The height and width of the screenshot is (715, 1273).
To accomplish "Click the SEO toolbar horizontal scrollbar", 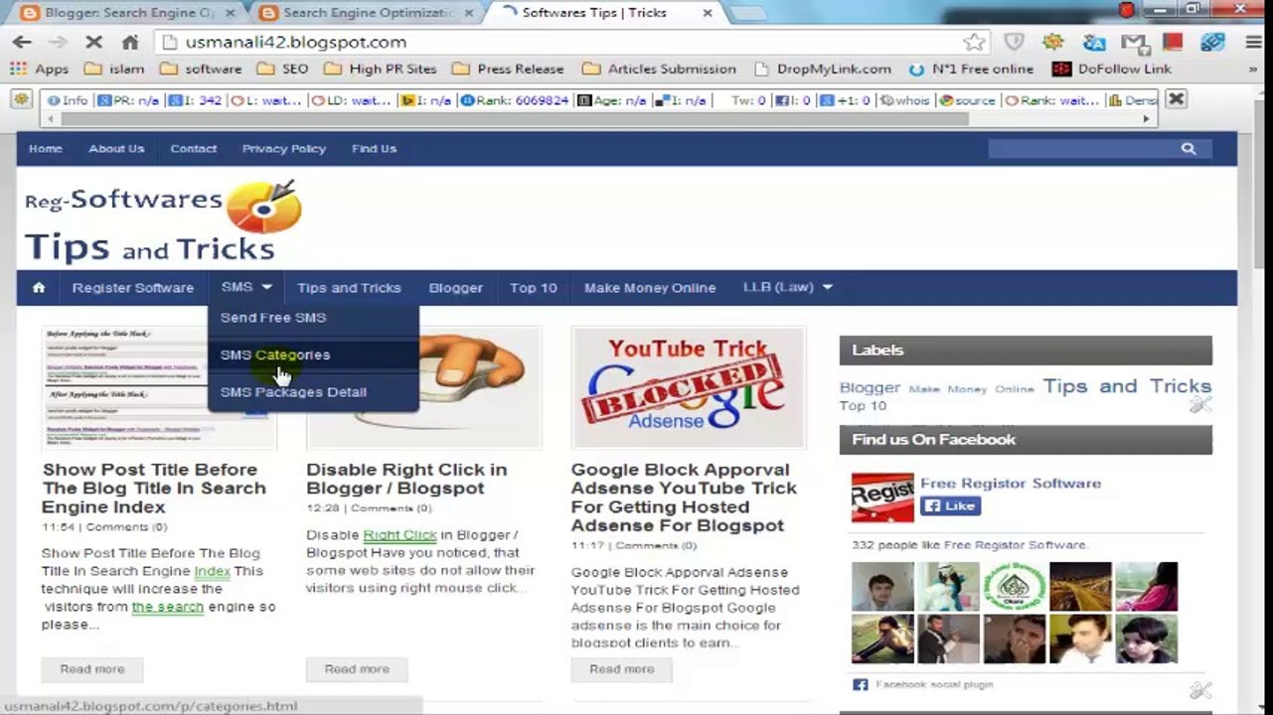I will tap(515, 118).
